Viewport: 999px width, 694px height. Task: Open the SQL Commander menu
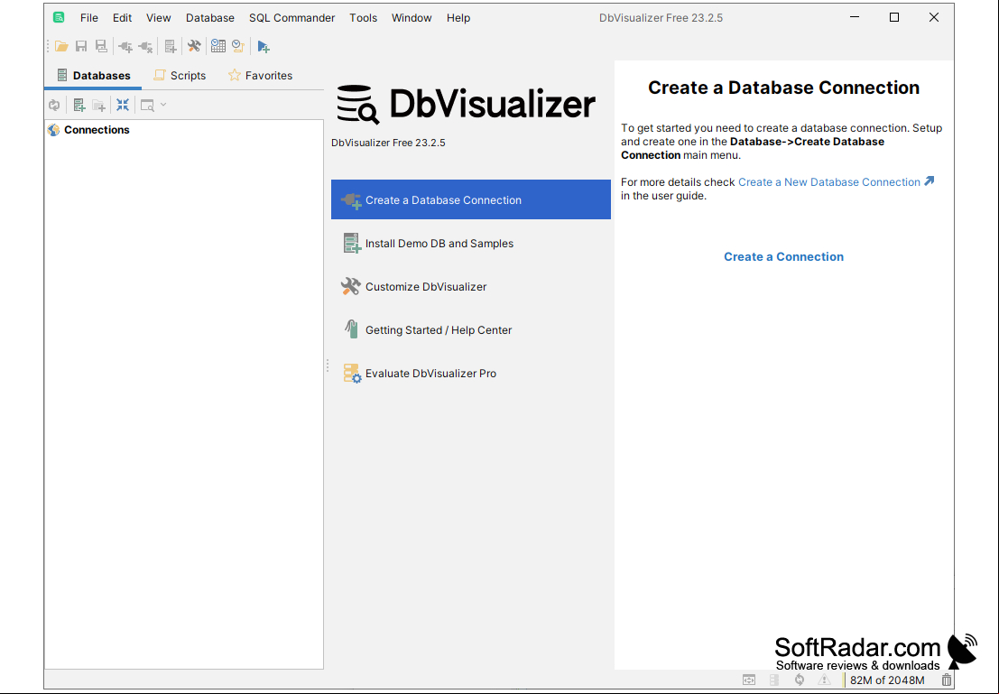coord(291,18)
